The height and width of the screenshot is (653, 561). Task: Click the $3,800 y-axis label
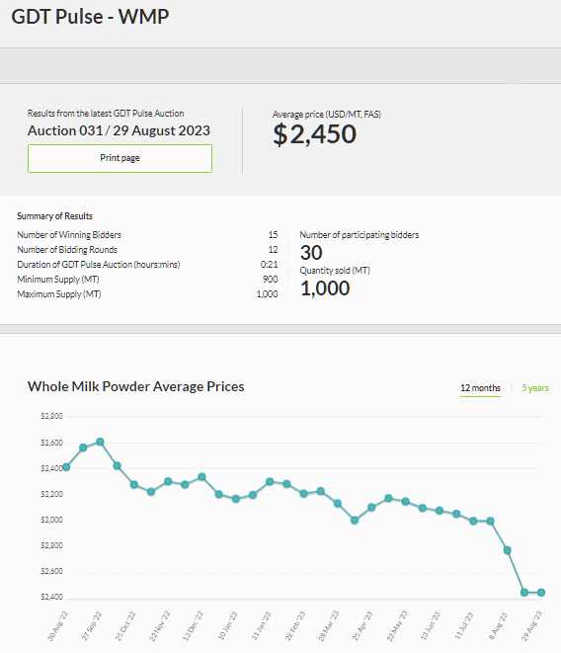[x=51, y=416]
